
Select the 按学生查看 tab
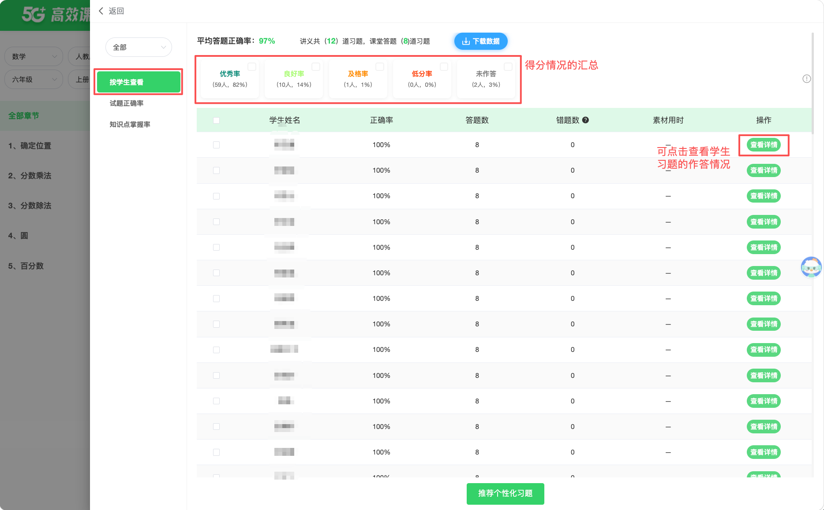pos(139,82)
